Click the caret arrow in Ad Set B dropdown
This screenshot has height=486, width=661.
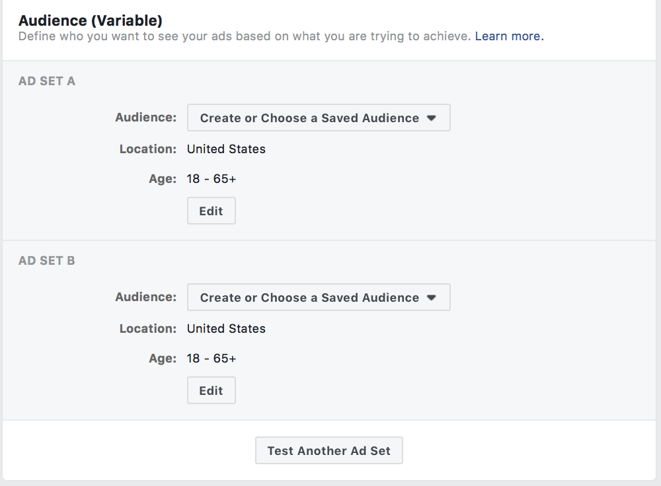click(432, 298)
